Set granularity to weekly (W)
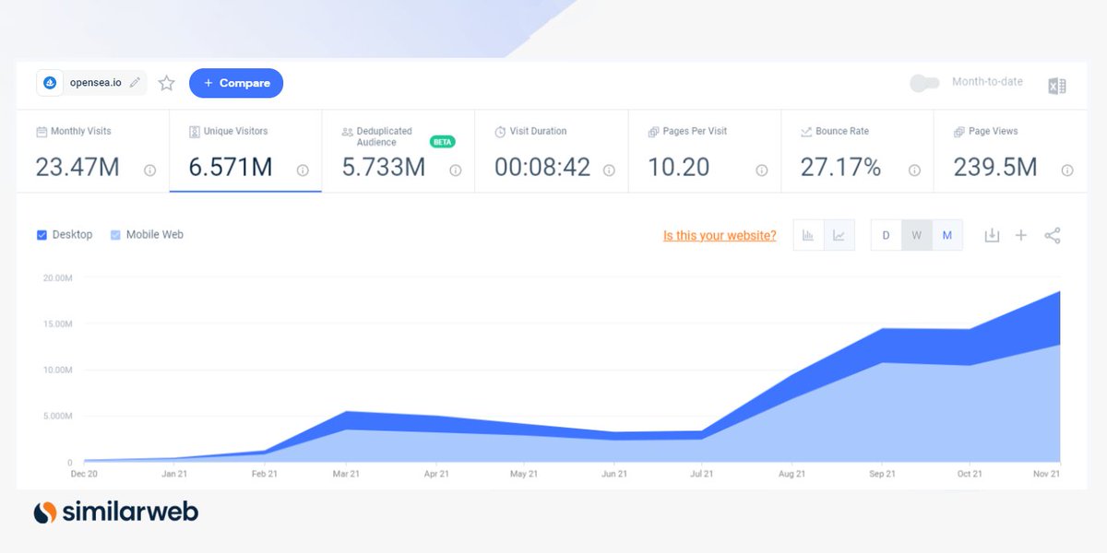This screenshot has height=553, width=1107. tap(916, 235)
